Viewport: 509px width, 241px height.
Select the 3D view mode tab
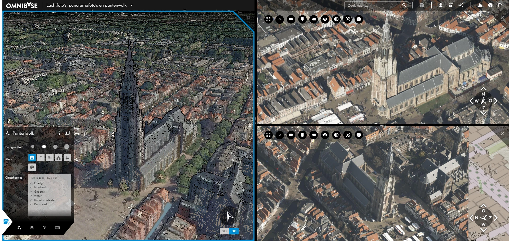[234, 231]
